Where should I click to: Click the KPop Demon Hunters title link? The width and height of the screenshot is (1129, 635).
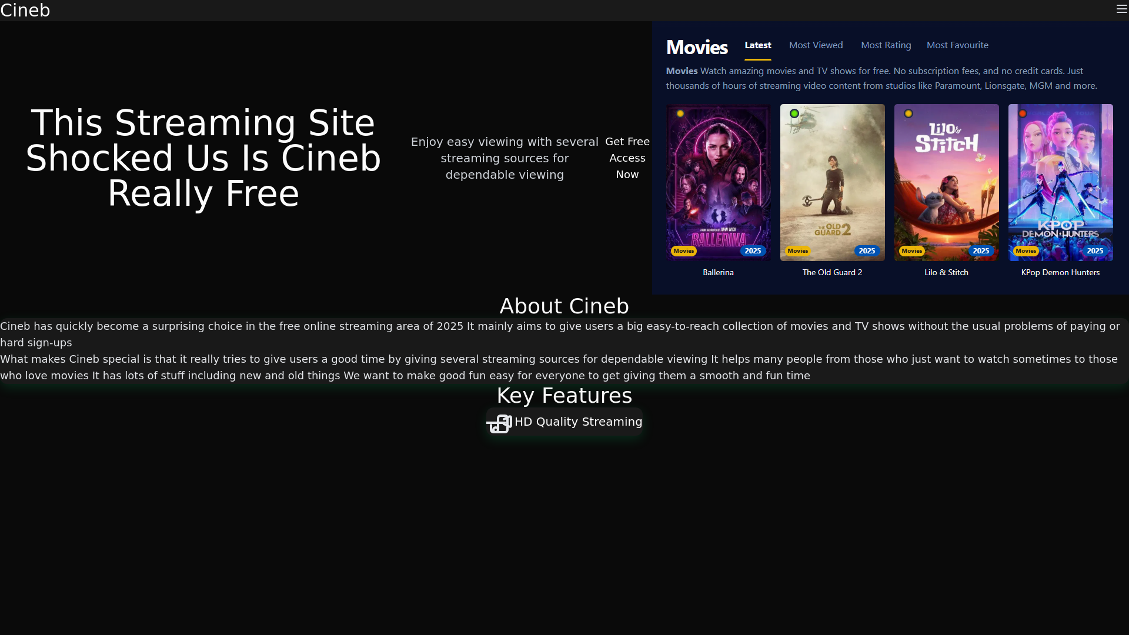(1060, 272)
